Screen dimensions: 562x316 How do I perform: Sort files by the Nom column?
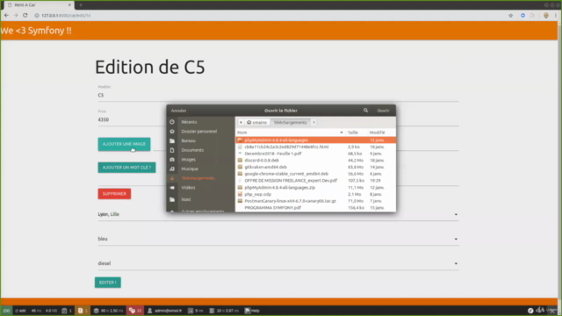[290, 133]
